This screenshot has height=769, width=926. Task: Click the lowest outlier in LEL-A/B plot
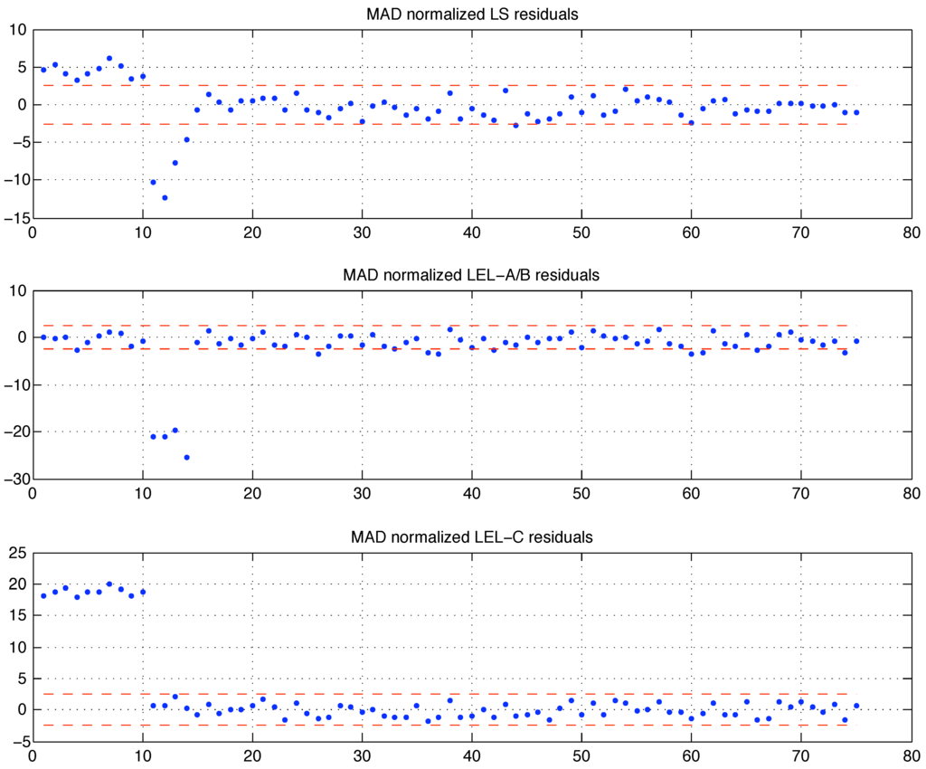[186, 457]
